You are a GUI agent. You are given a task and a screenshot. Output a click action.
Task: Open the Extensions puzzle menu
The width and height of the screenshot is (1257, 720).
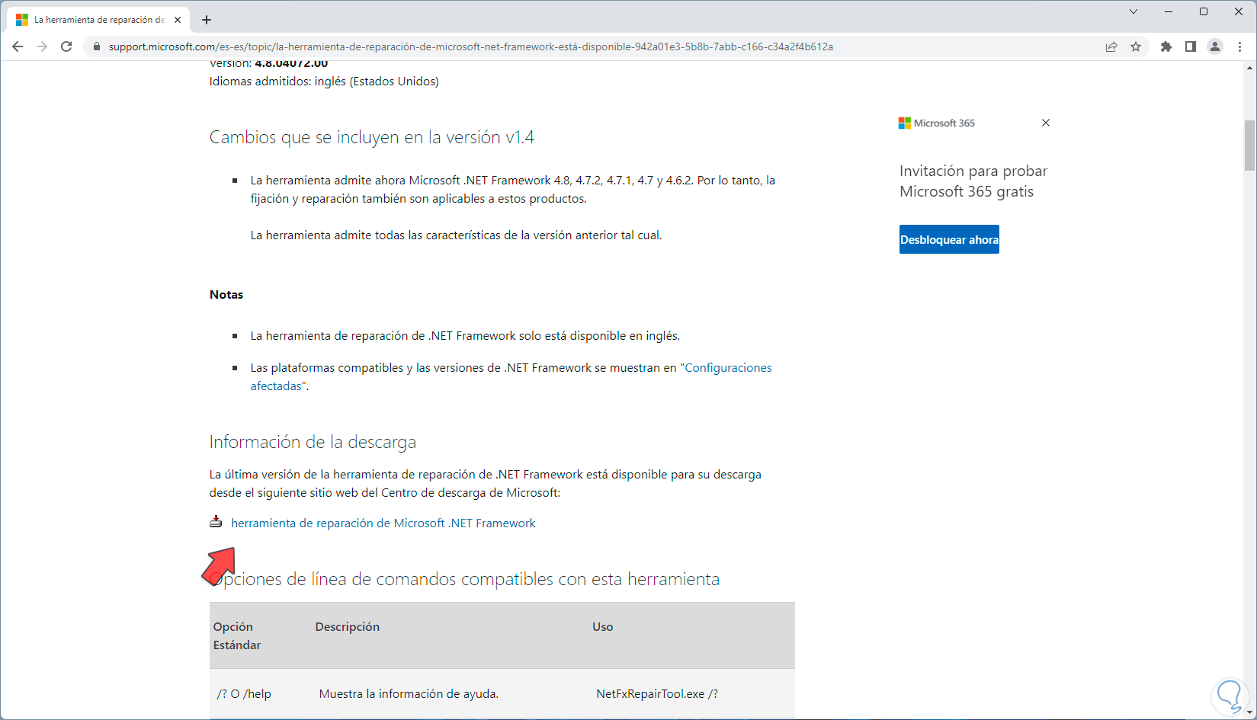[1166, 46]
